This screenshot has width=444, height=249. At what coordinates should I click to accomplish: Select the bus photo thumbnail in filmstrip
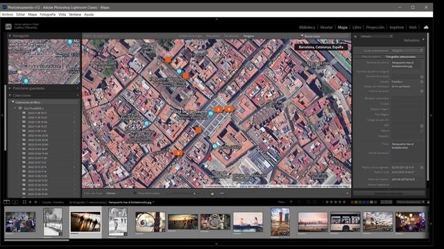(345, 222)
